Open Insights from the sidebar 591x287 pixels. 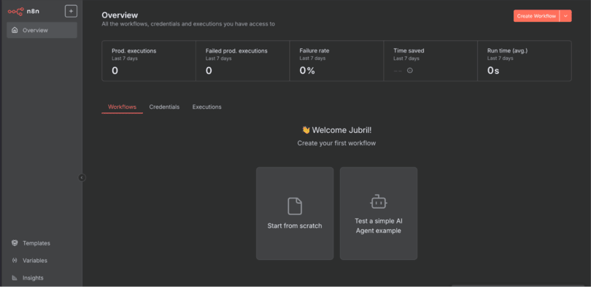pos(42,278)
